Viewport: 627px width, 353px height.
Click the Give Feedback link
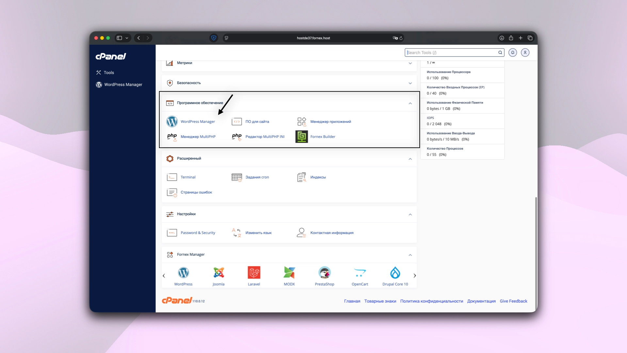click(x=513, y=301)
